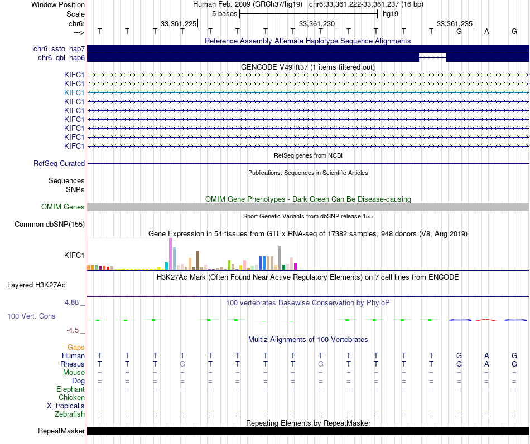Image resolution: width=530 pixels, height=444 pixels.
Task: Click the ---> strand direction arrow
Action: (79, 32)
